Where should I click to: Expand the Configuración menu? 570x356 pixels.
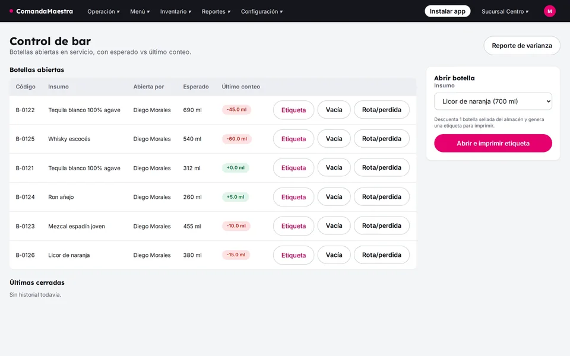(262, 11)
